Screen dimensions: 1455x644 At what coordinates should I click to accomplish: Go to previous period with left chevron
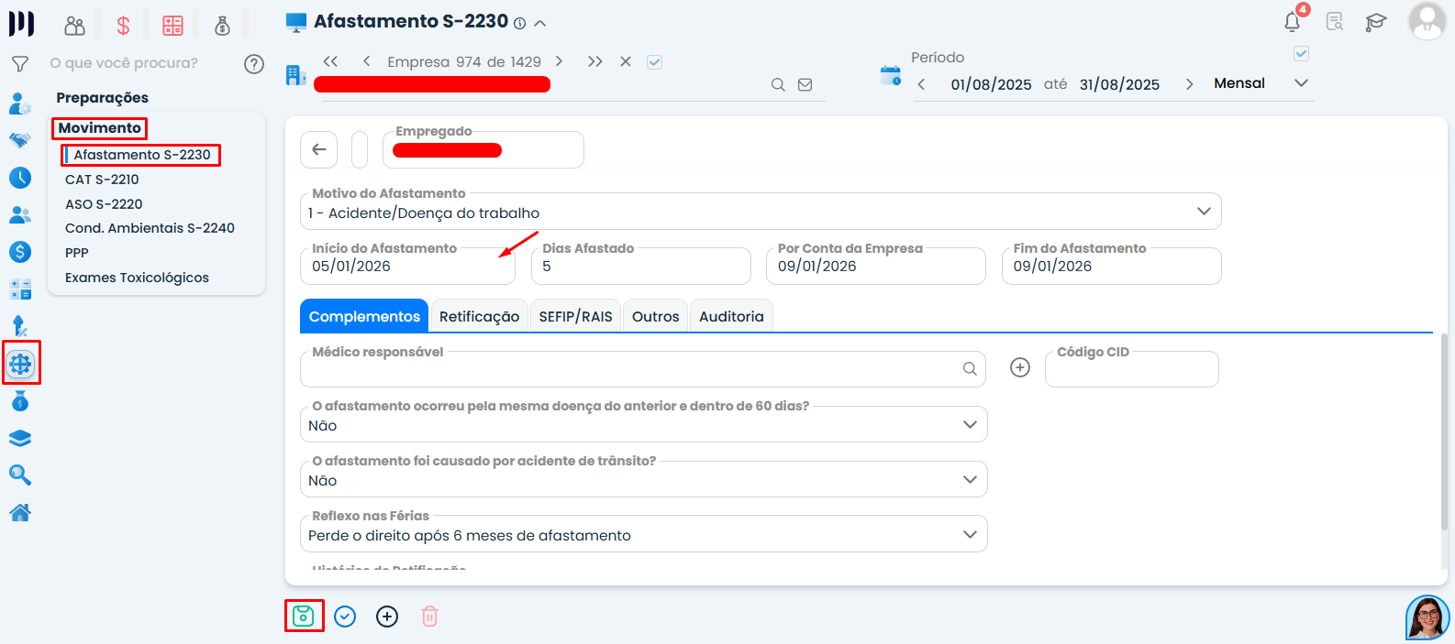coord(921,84)
